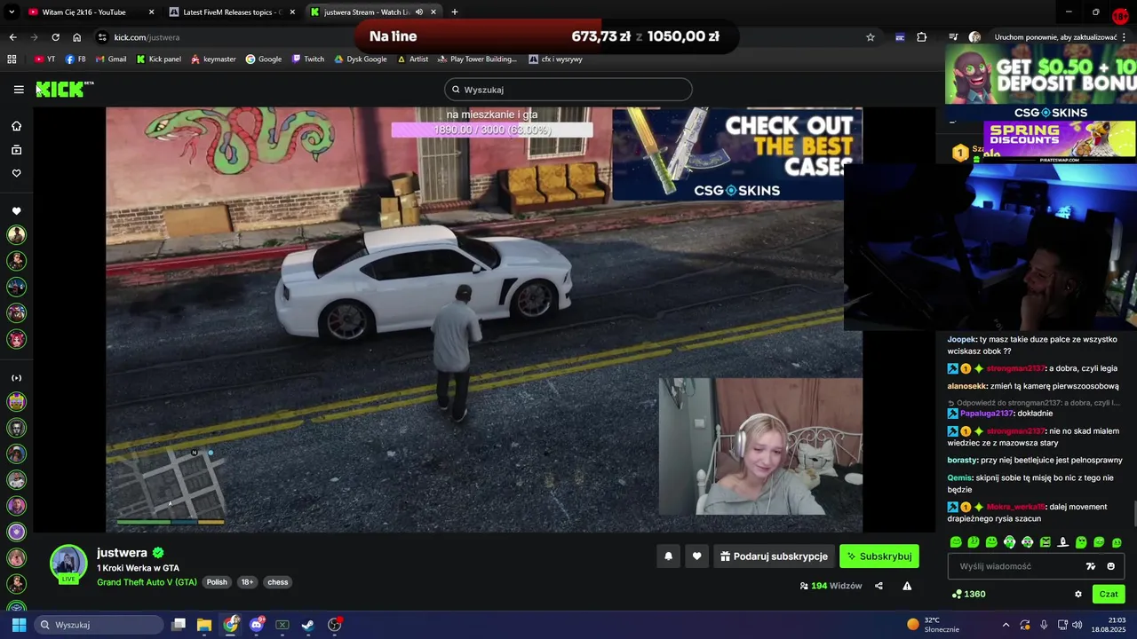Open Chrome three-dot menu
The height and width of the screenshot is (639, 1137).
1124,37
